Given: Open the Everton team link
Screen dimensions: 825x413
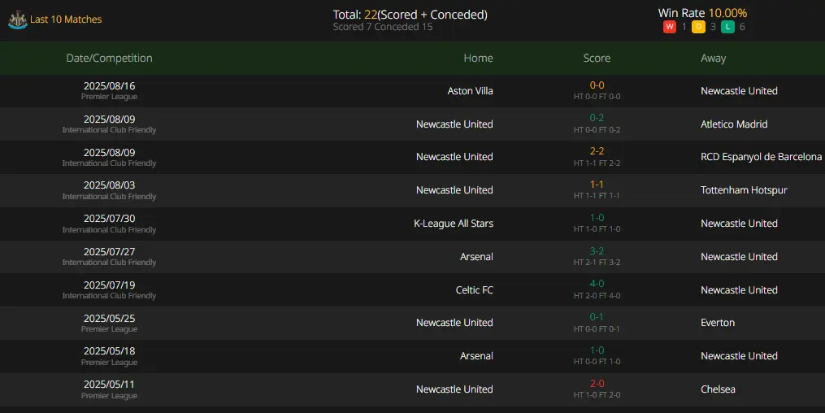Looking at the screenshot, I should click(x=718, y=323).
